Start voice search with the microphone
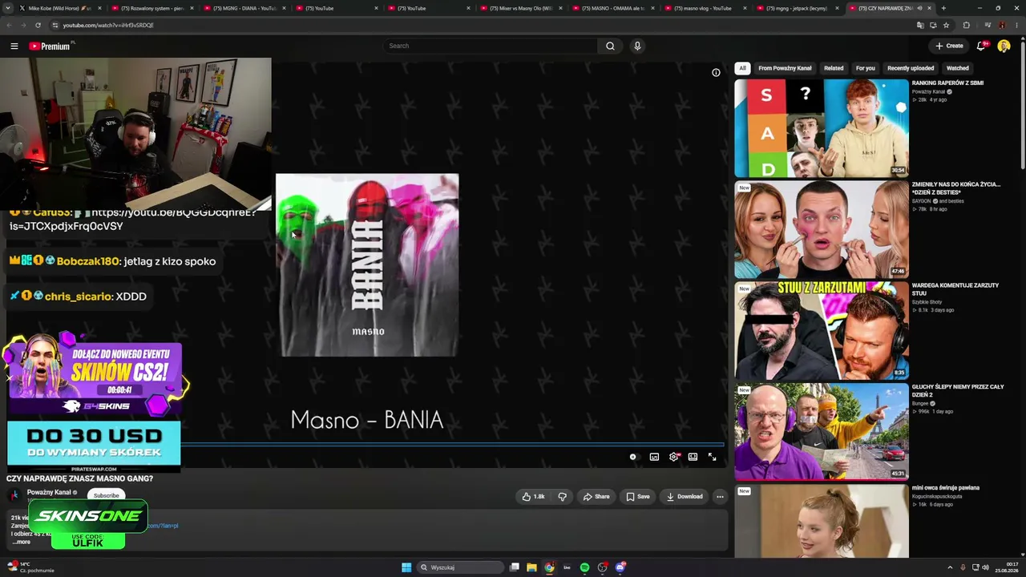1026x577 pixels. 637,46
